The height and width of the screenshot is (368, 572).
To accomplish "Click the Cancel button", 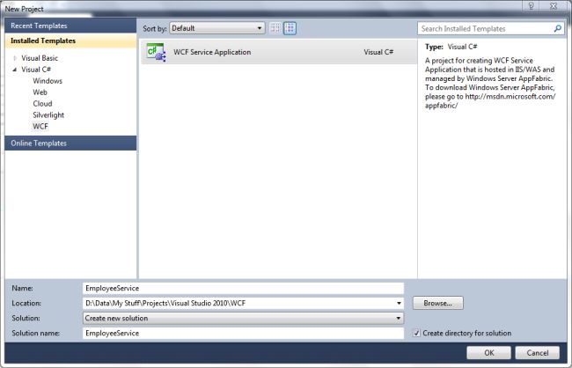I will [537, 353].
